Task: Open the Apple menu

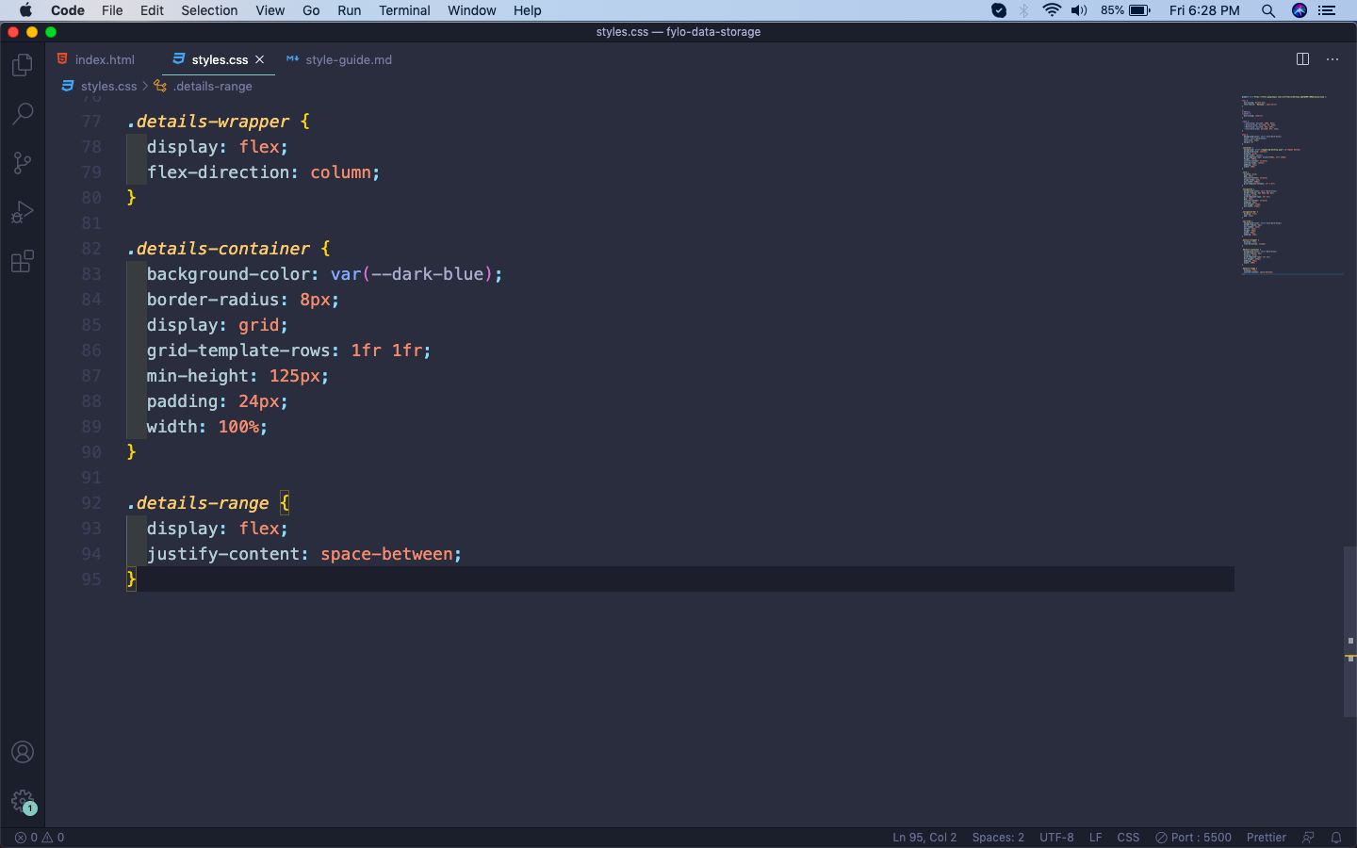Action: tap(25, 10)
